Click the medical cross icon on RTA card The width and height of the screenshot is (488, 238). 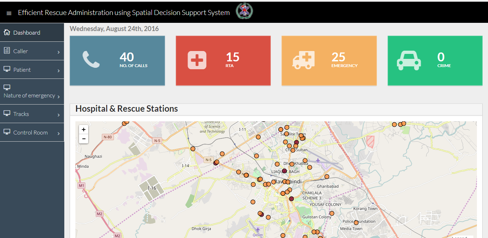pyautogui.click(x=197, y=60)
